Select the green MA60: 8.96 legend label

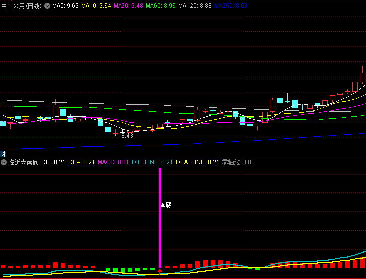(161, 6)
